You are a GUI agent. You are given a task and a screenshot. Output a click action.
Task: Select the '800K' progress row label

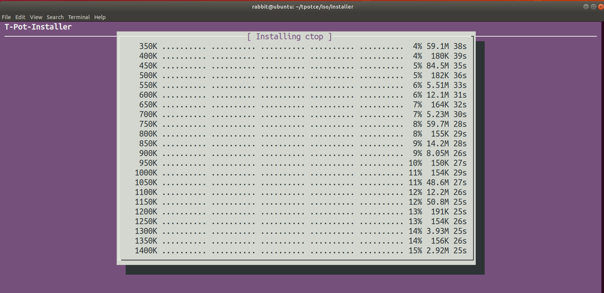(149, 134)
